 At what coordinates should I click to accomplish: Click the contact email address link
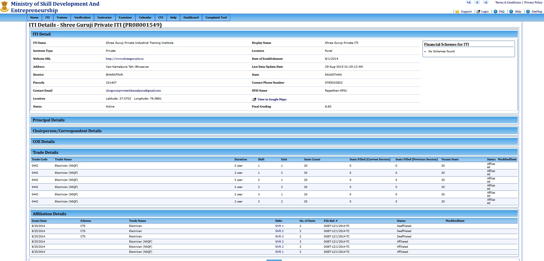coord(133,91)
